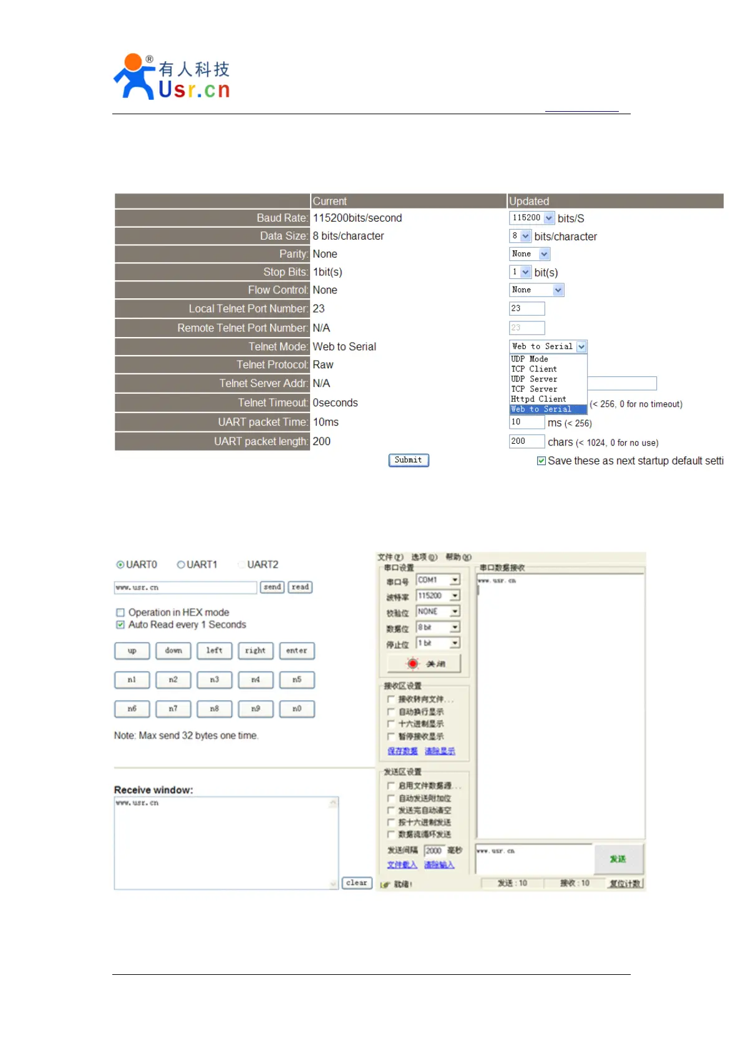This screenshot has width=743, height=1051.
Task: Choose TCP Server from the list
Action: coord(548,389)
